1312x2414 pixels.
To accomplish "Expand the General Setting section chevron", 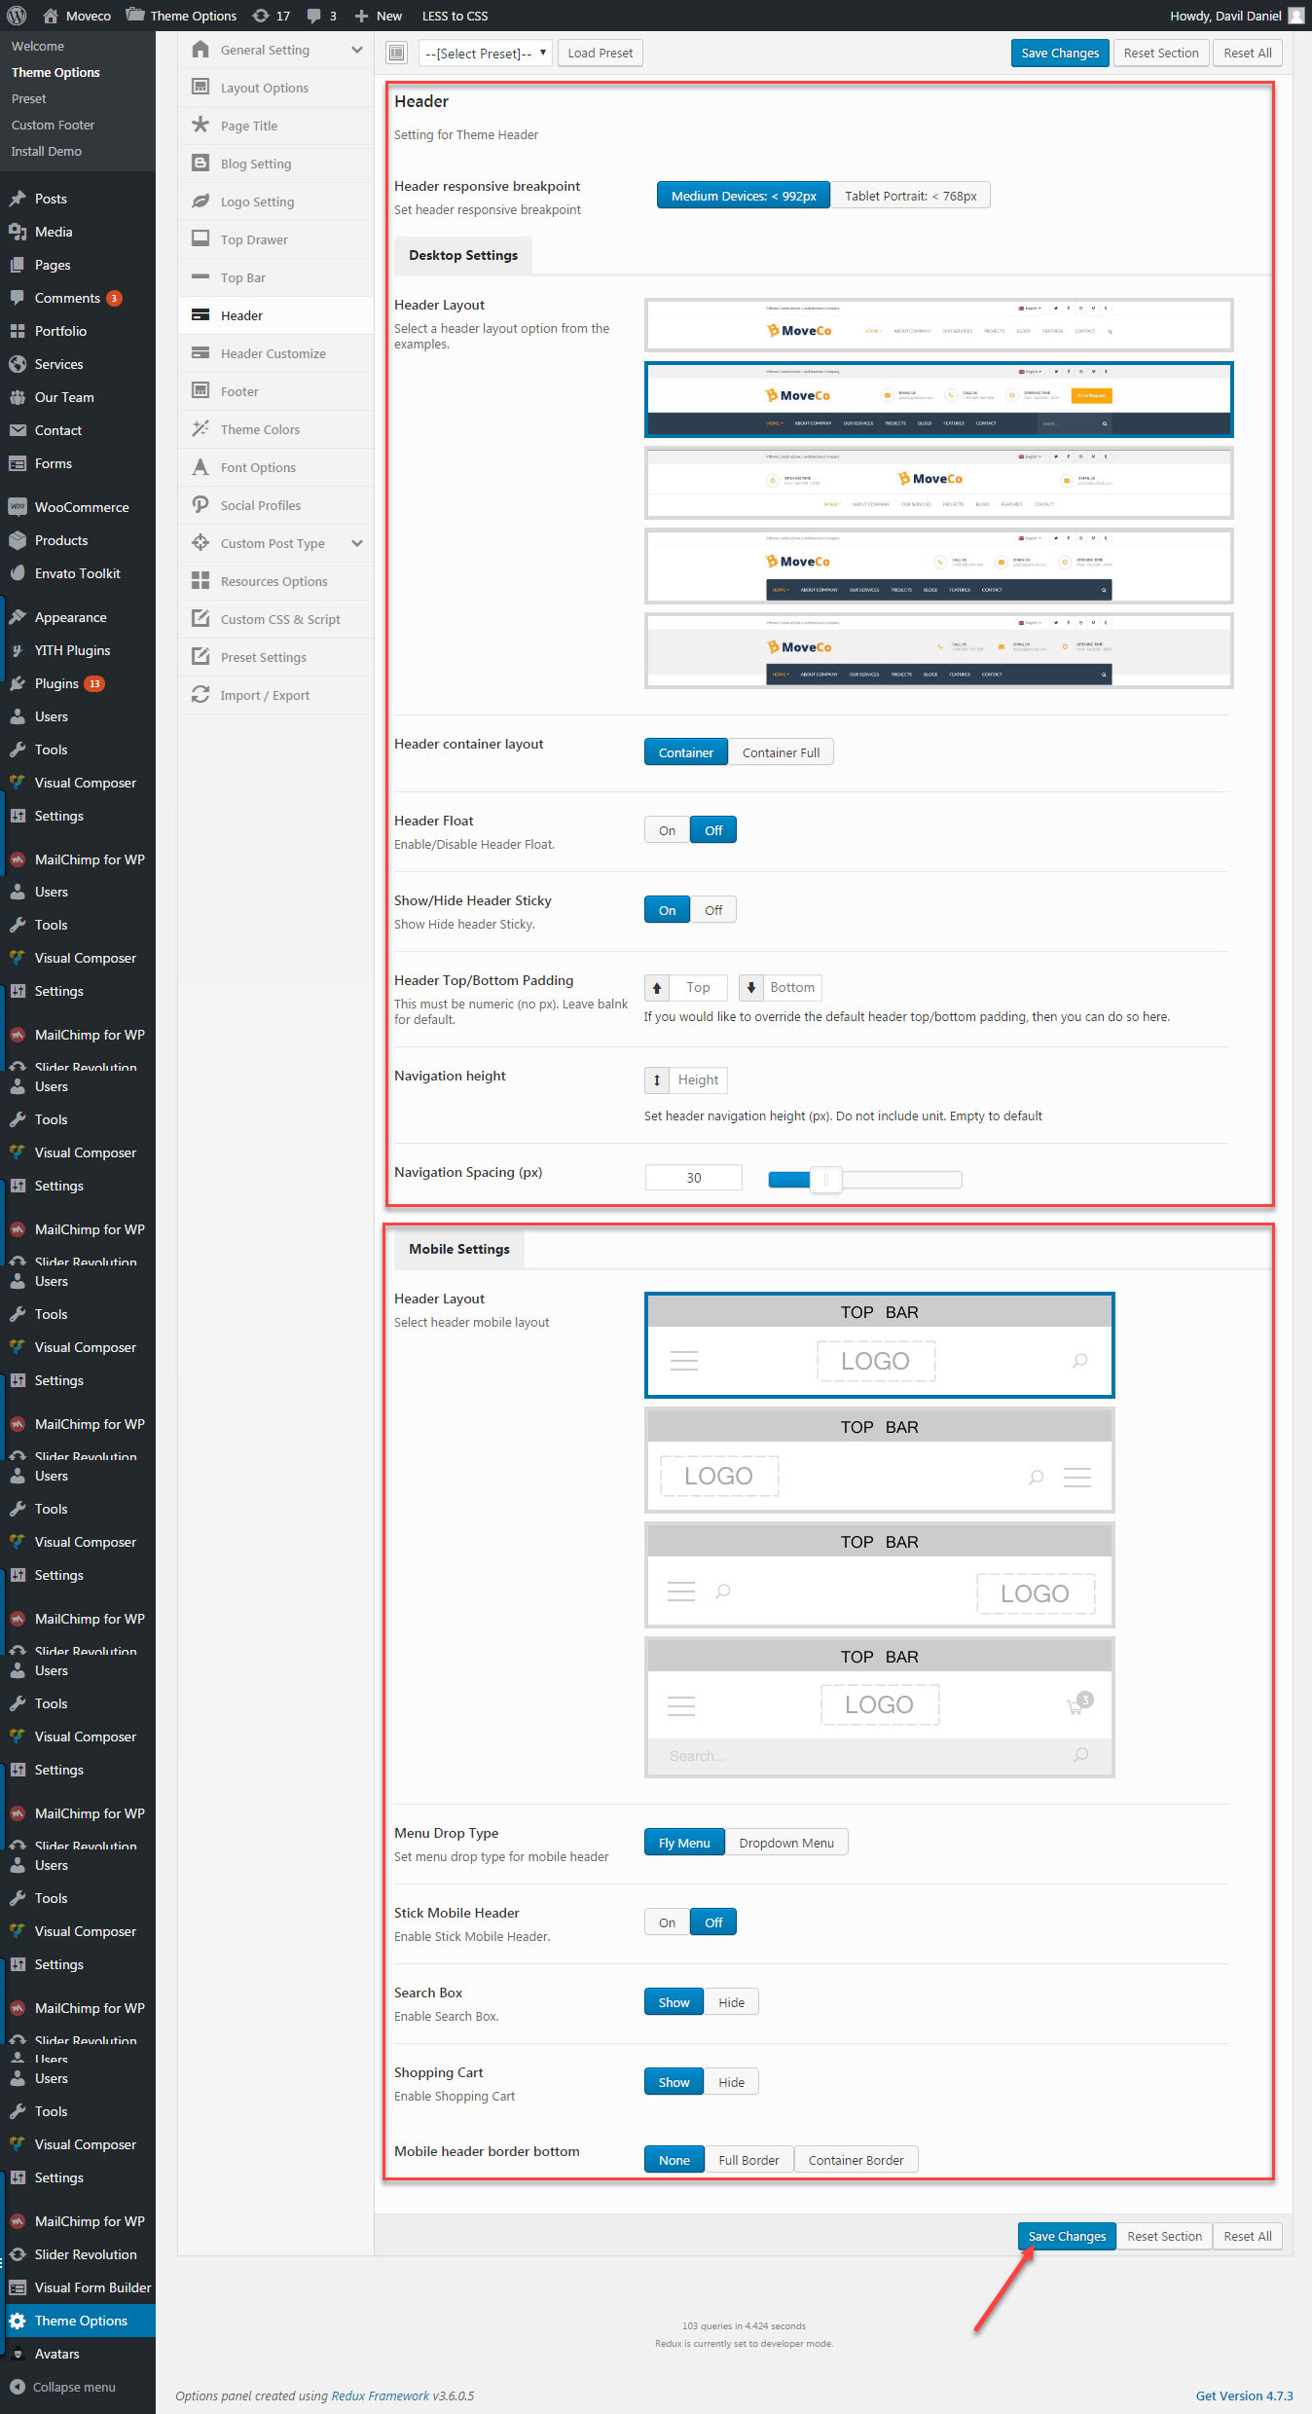I will [x=357, y=50].
